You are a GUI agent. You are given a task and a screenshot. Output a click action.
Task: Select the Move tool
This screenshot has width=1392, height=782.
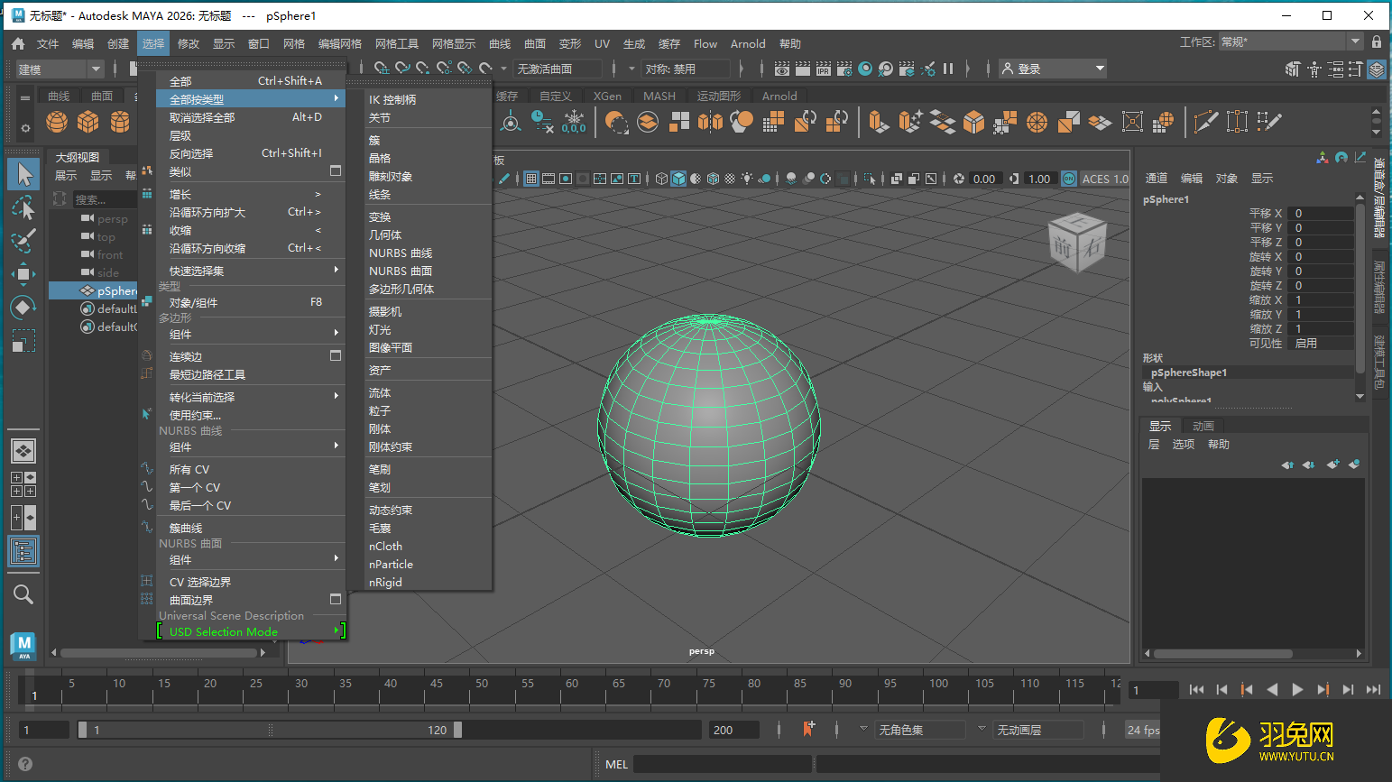(x=23, y=272)
